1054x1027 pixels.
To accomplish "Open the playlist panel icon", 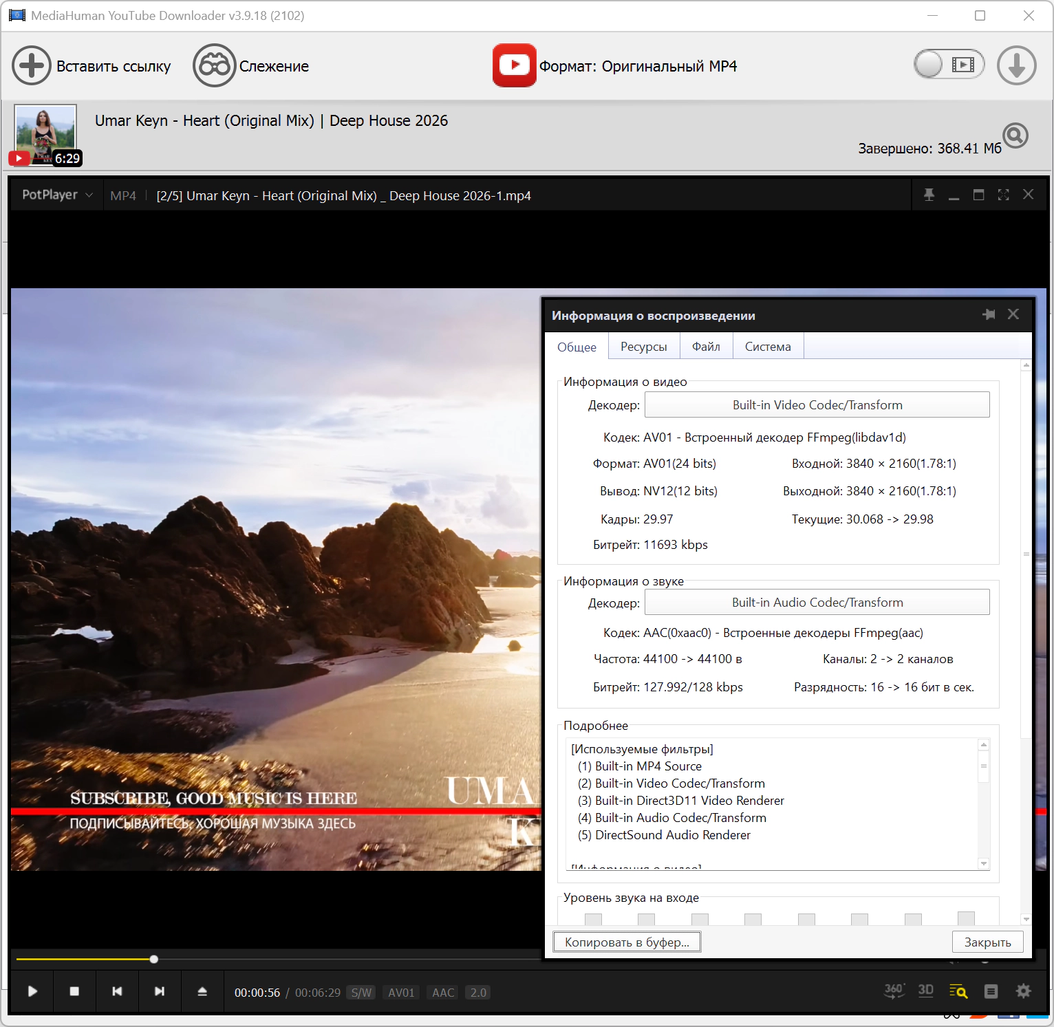I will coord(991,991).
